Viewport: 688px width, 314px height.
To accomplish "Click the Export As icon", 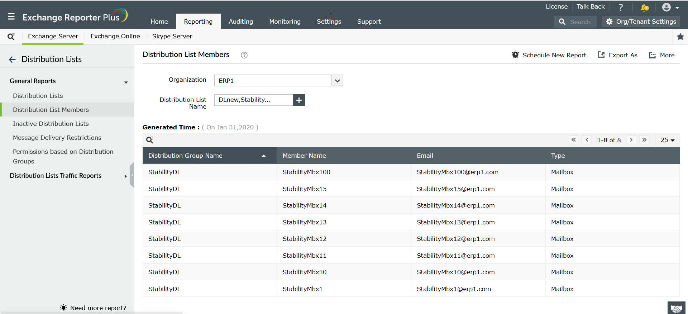I will click(601, 55).
